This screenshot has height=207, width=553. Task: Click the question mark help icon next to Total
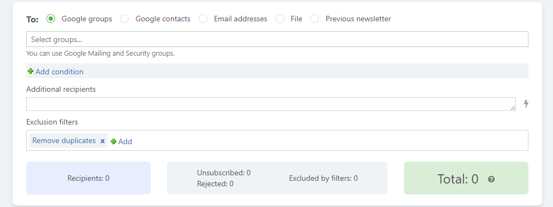click(491, 179)
